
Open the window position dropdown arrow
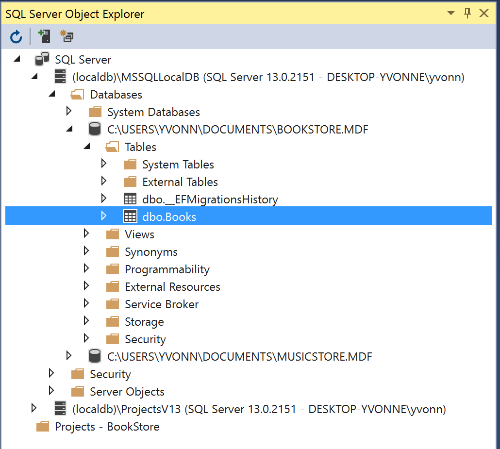point(450,13)
